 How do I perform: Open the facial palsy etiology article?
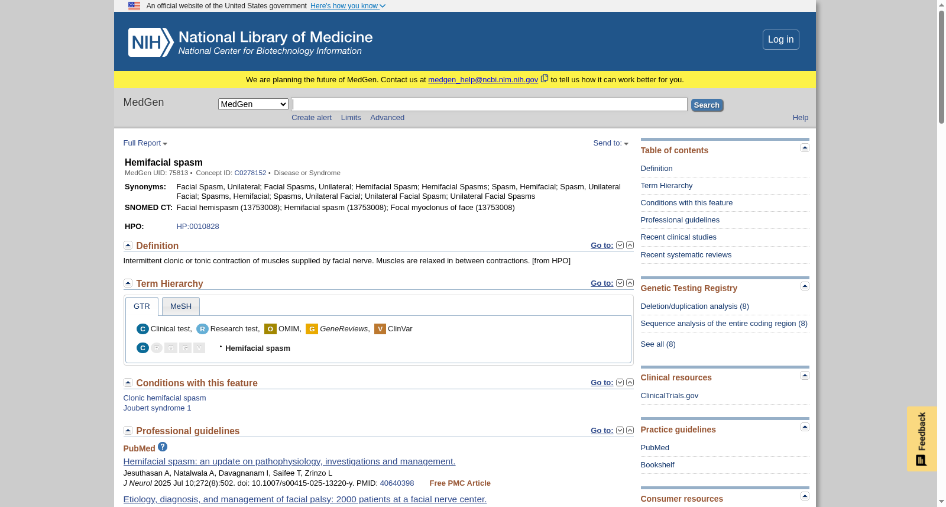click(x=305, y=499)
